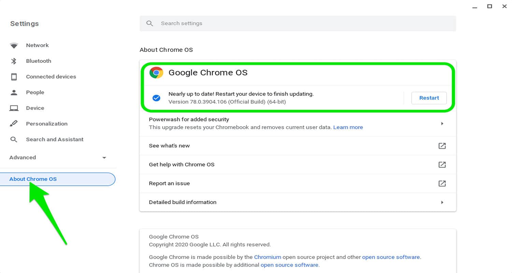Open Google Chrome's open source software link
Viewport: 512px width, 273px height.
[x=391, y=257]
